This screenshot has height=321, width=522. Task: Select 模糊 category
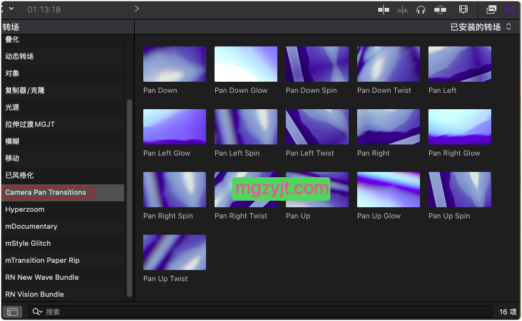point(63,141)
